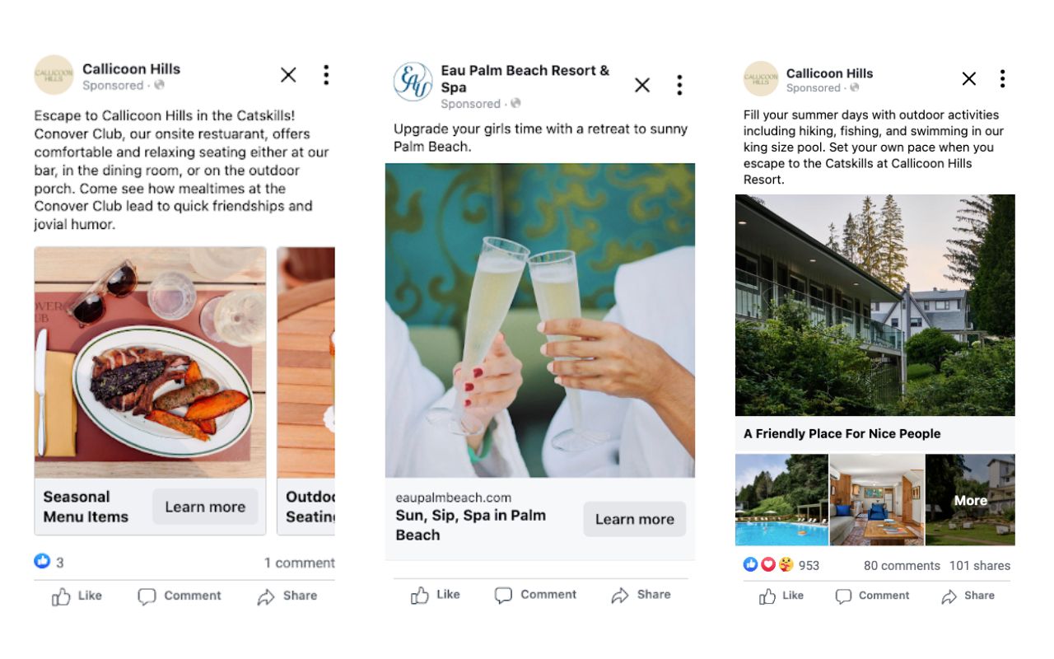Viewport: 1054px width, 659px height.
Task: Open the Eau Palm Beach Resort profile logo
Action: (x=413, y=82)
